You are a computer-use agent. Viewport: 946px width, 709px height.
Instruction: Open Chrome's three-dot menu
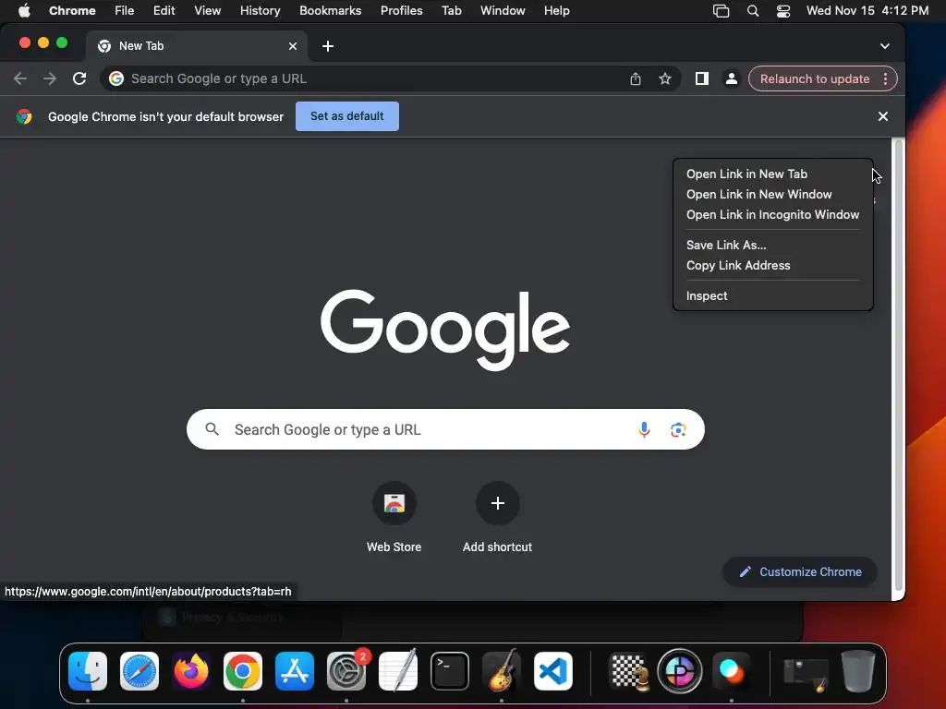[885, 79]
